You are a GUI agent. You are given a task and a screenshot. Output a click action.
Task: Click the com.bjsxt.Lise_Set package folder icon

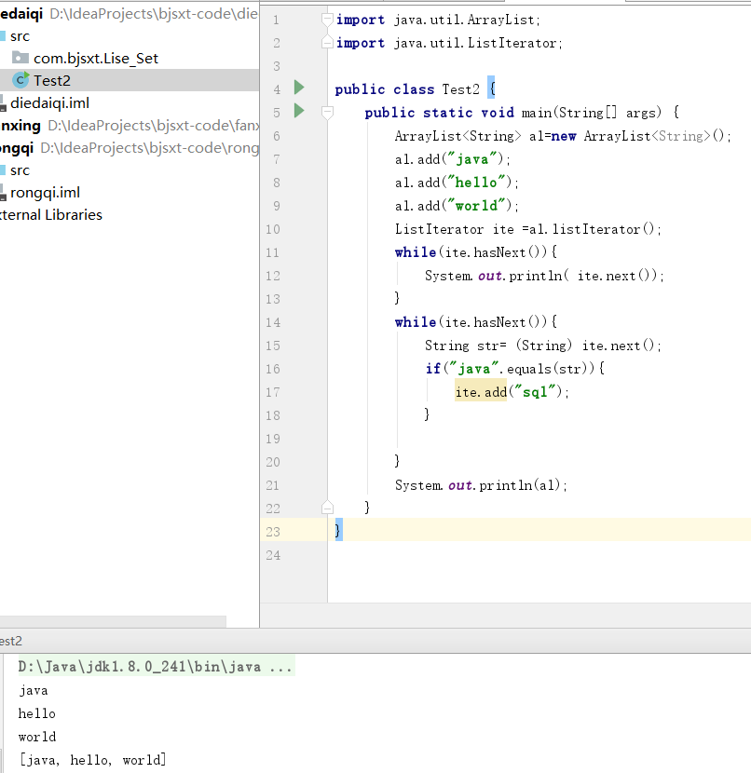(20, 58)
